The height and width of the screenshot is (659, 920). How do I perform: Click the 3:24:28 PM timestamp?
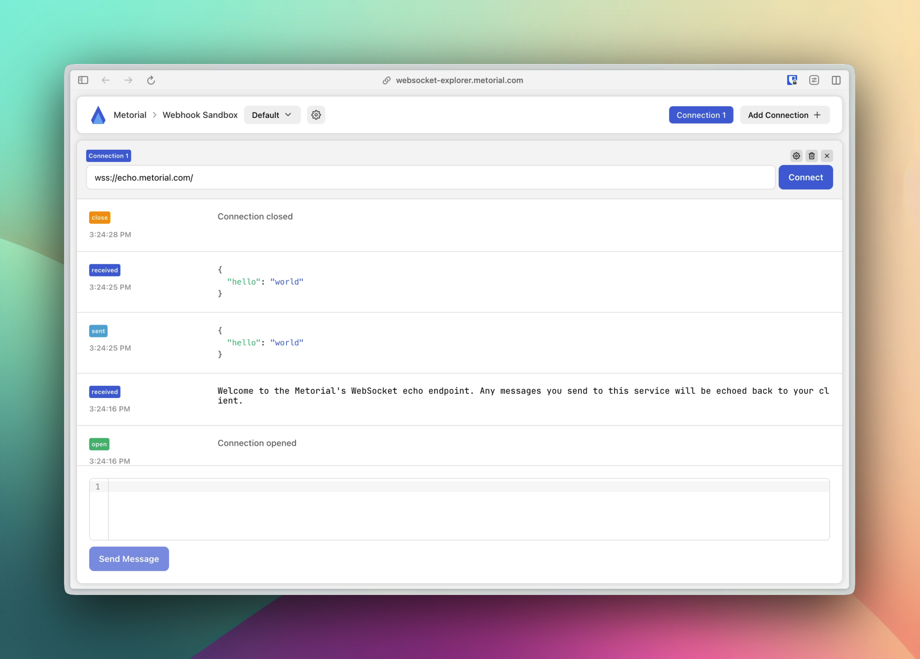110,235
